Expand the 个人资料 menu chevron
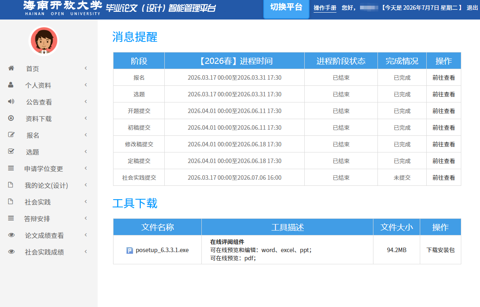 (x=86, y=85)
